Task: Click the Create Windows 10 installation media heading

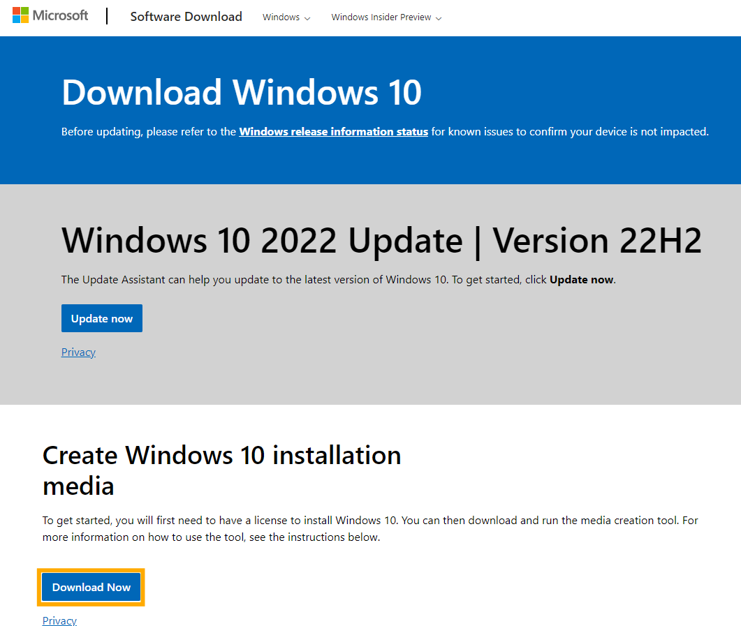Action: (x=221, y=470)
